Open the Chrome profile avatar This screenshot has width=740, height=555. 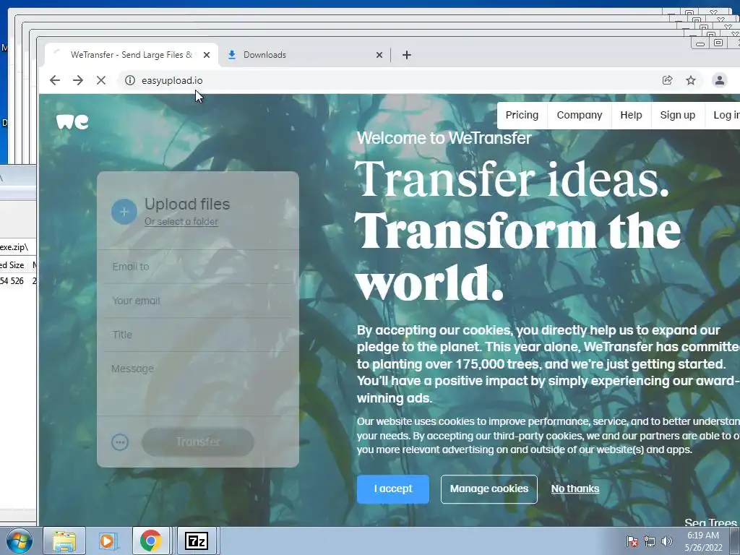tap(720, 80)
